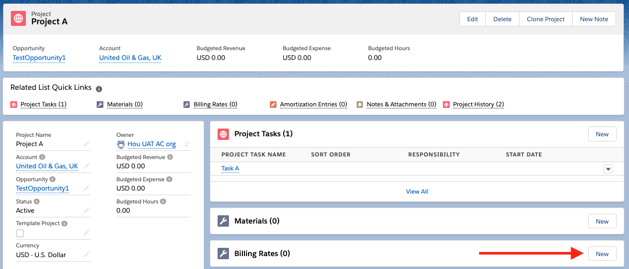Click View All under Project Tasks
The width and height of the screenshot is (629, 269).
coord(417,192)
